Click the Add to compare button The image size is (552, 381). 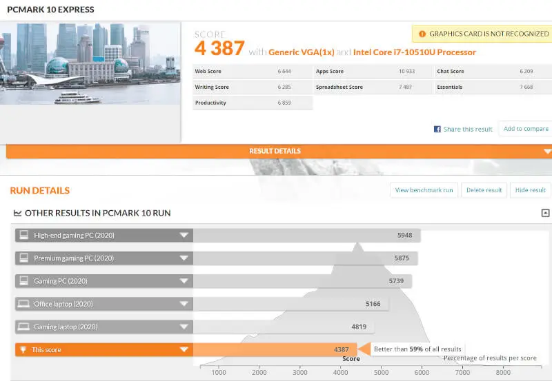pyautogui.click(x=525, y=129)
